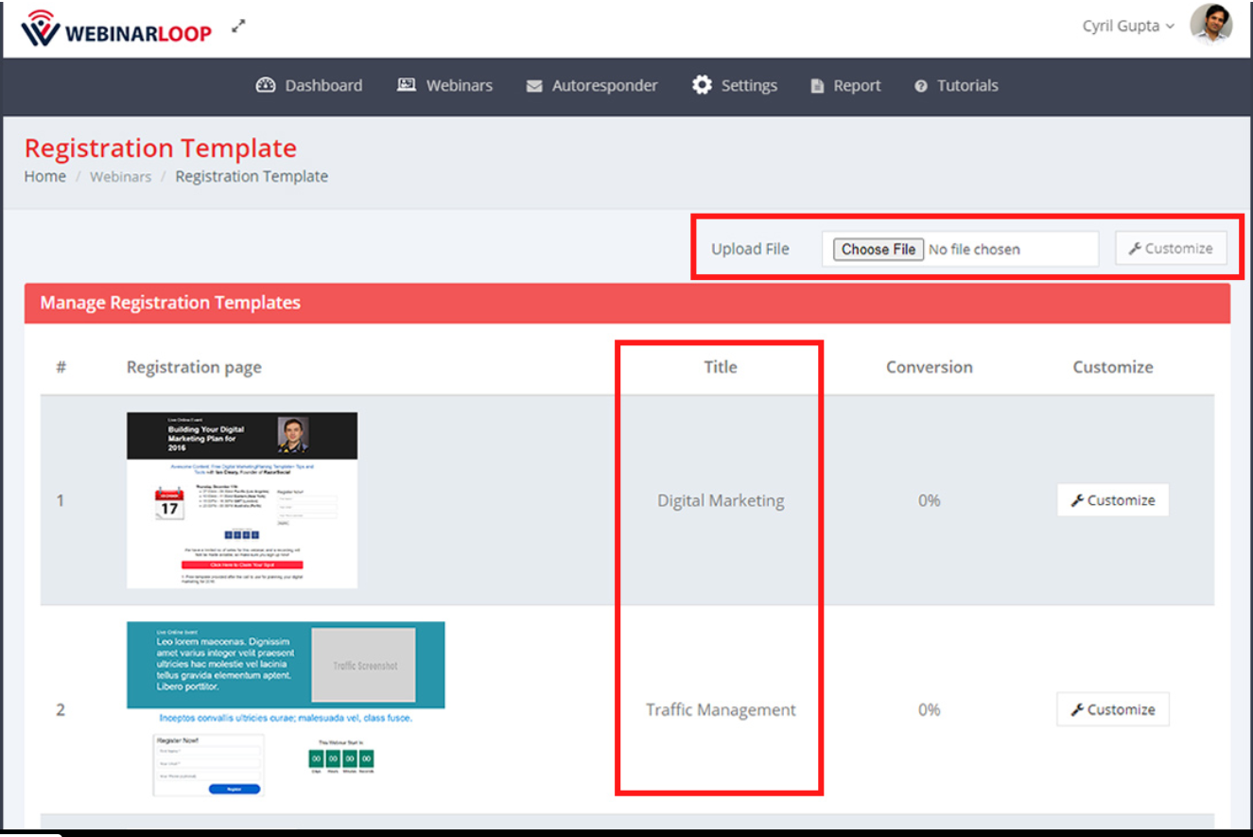The image size is (1253, 837).
Task: Open Tutorials using the question mark icon
Action: point(919,85)
